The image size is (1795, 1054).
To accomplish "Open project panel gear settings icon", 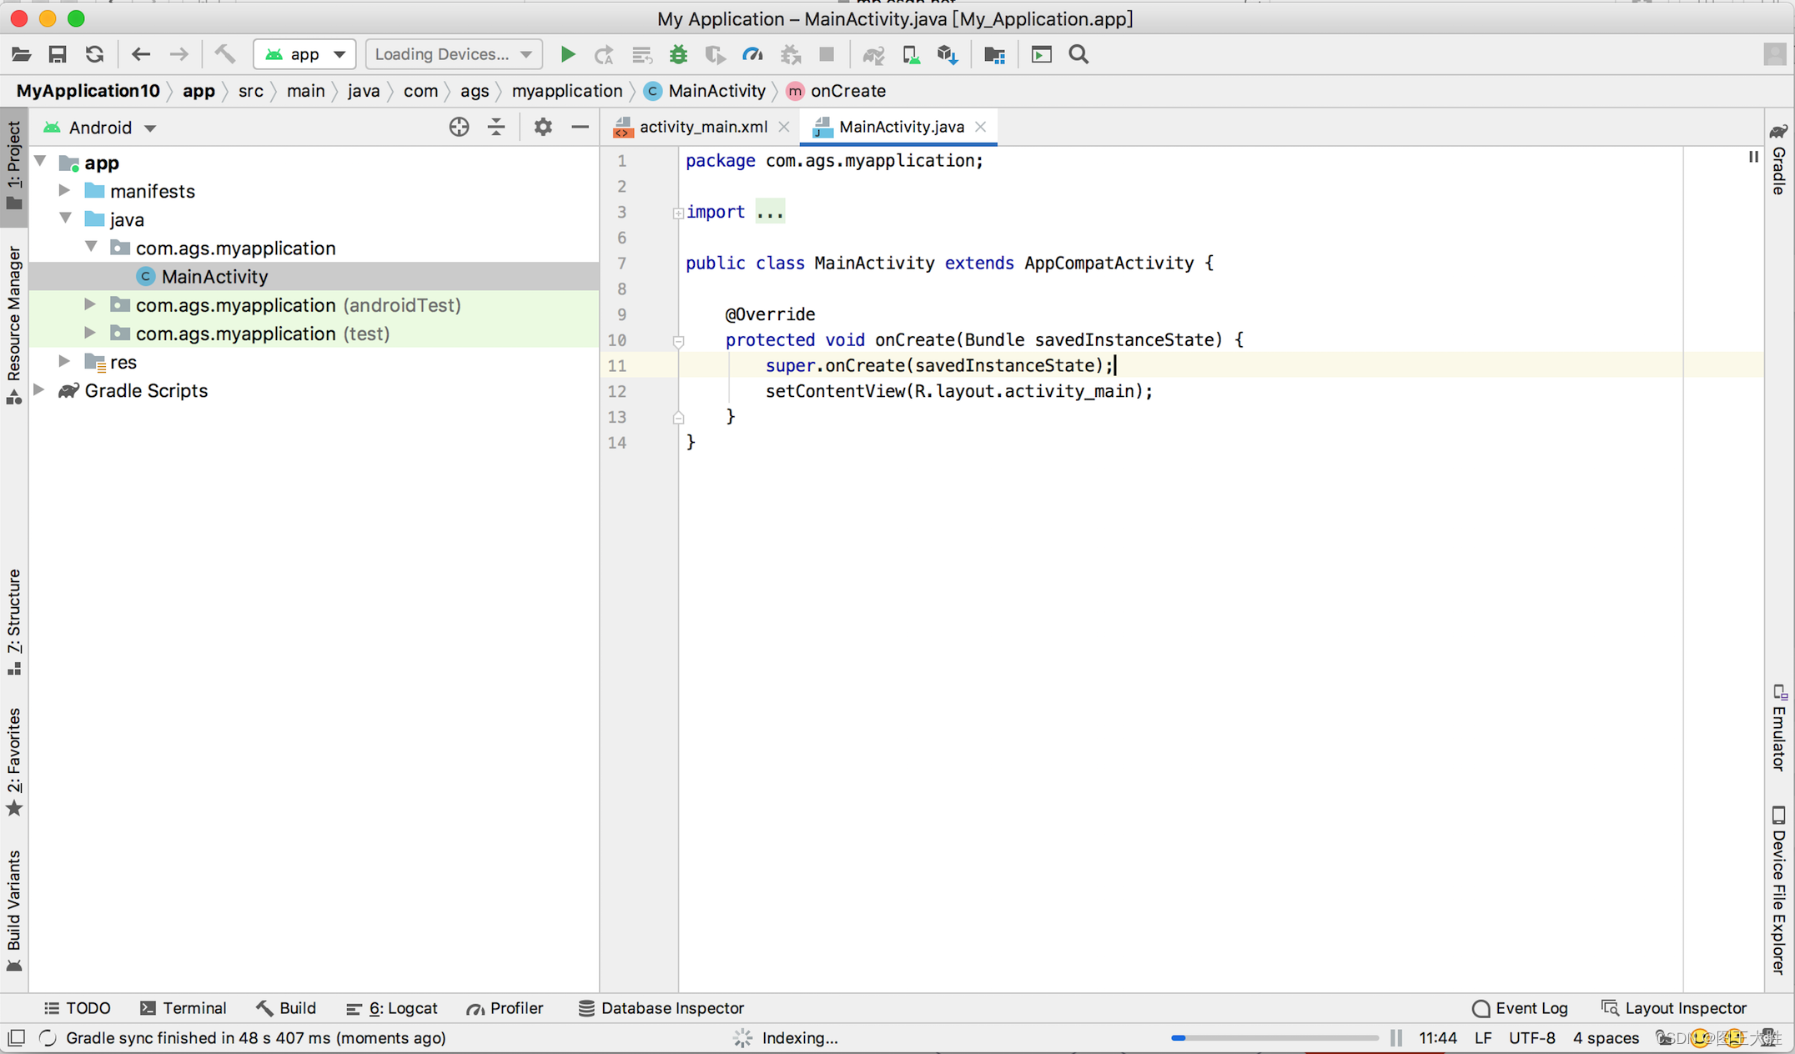I will pos(542,127).
